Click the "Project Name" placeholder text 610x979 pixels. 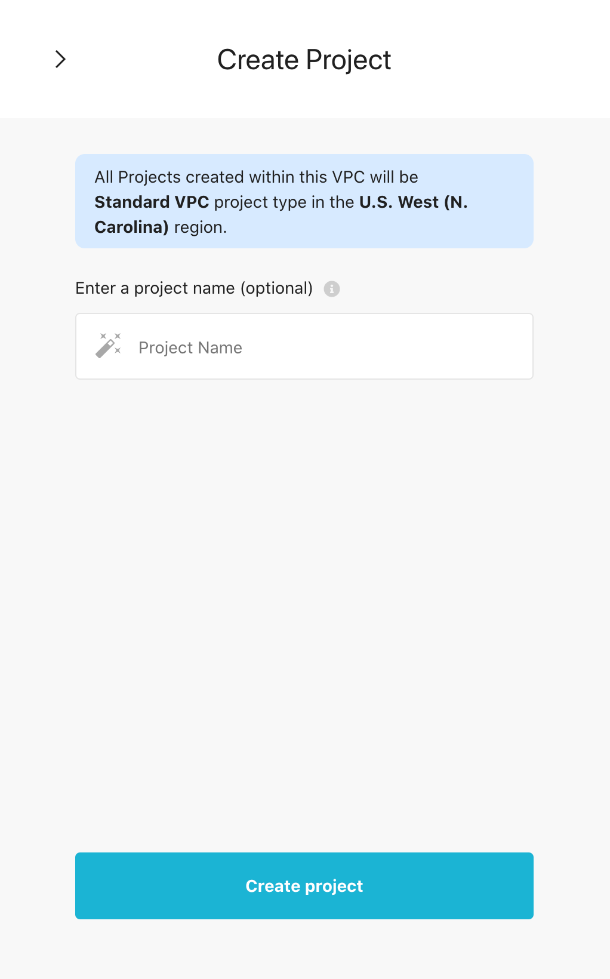point(190,347)
